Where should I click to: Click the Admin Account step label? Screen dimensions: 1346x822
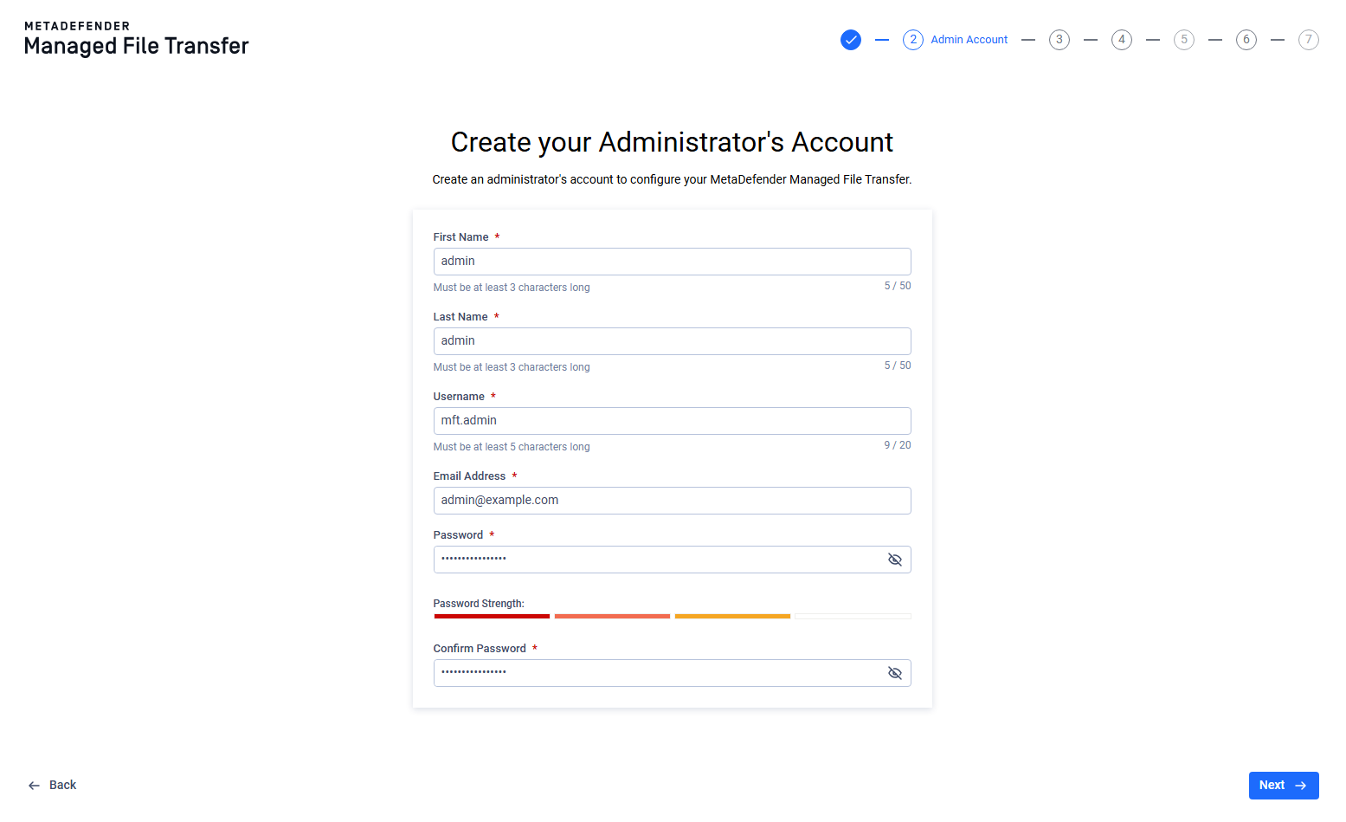tap(969, 40)
